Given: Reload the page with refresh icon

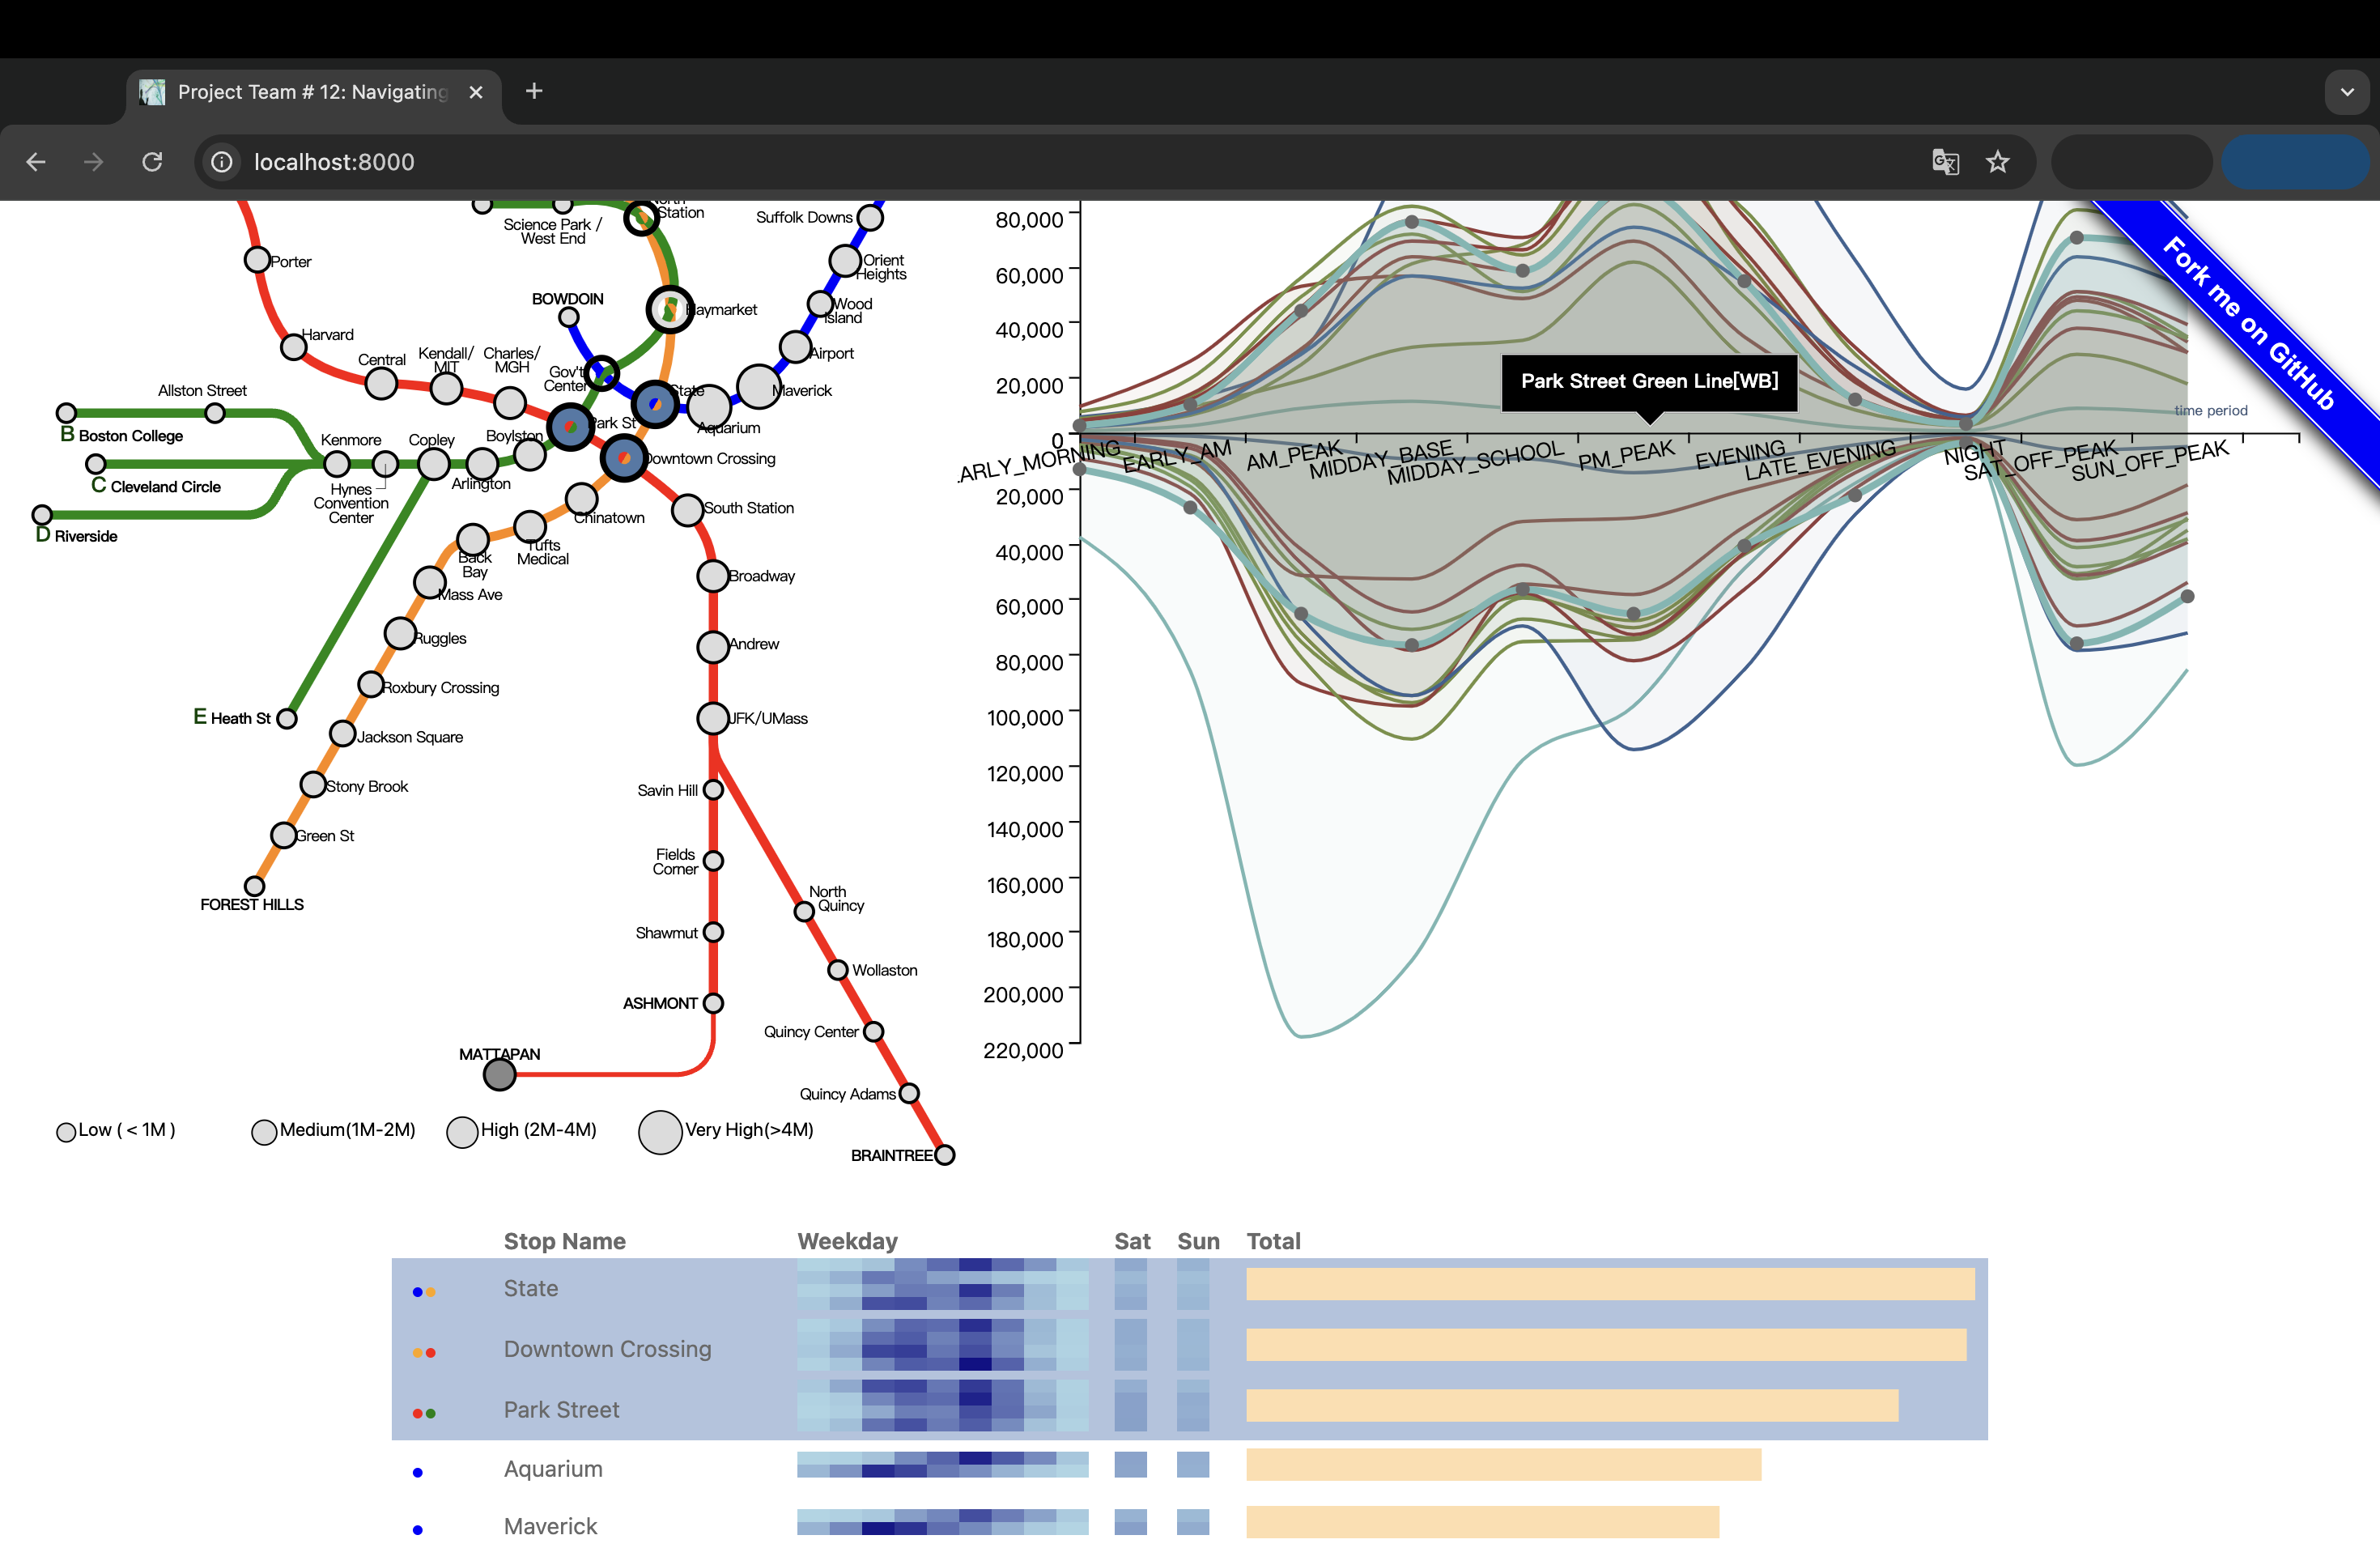Looking at the screenshot, I should [152, 162].
